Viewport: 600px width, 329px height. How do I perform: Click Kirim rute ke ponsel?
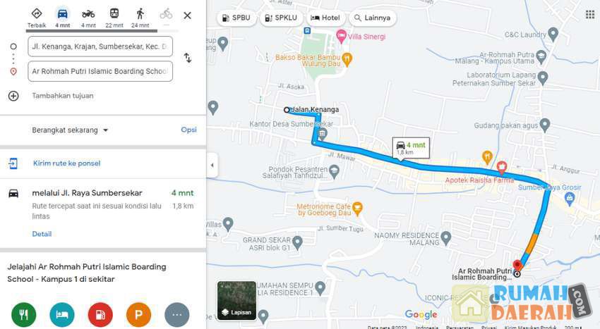click(x=66, y=163)
